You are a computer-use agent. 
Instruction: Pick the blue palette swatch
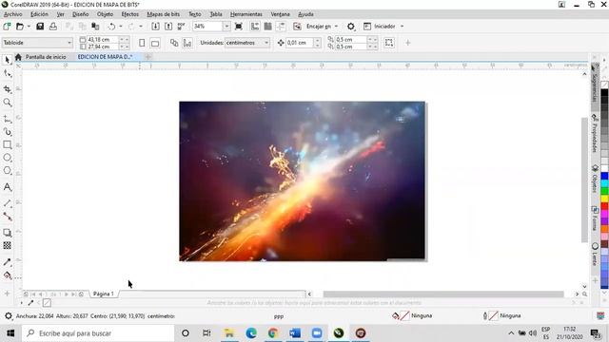(604, 176)
